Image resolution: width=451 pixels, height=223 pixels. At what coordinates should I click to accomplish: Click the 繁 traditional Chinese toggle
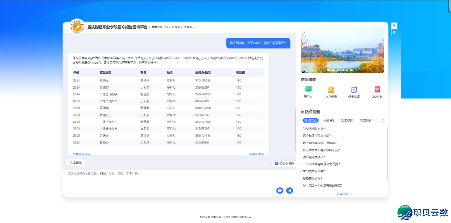(x=394, y=33)
